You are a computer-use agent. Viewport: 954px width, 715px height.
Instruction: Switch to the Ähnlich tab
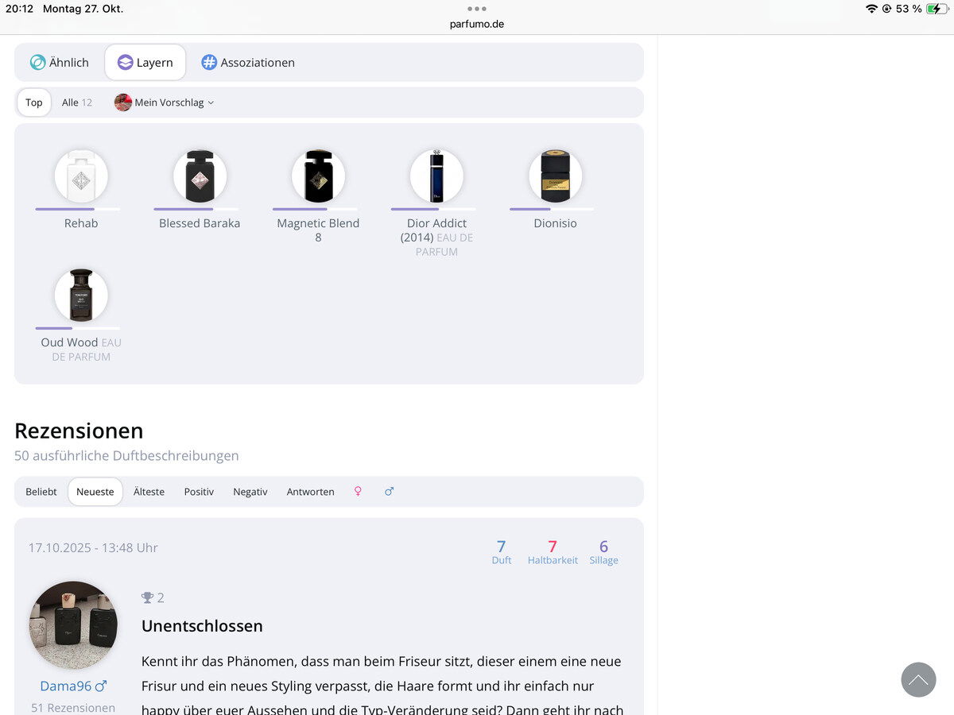pyautogui.click(x=60, y=63)
